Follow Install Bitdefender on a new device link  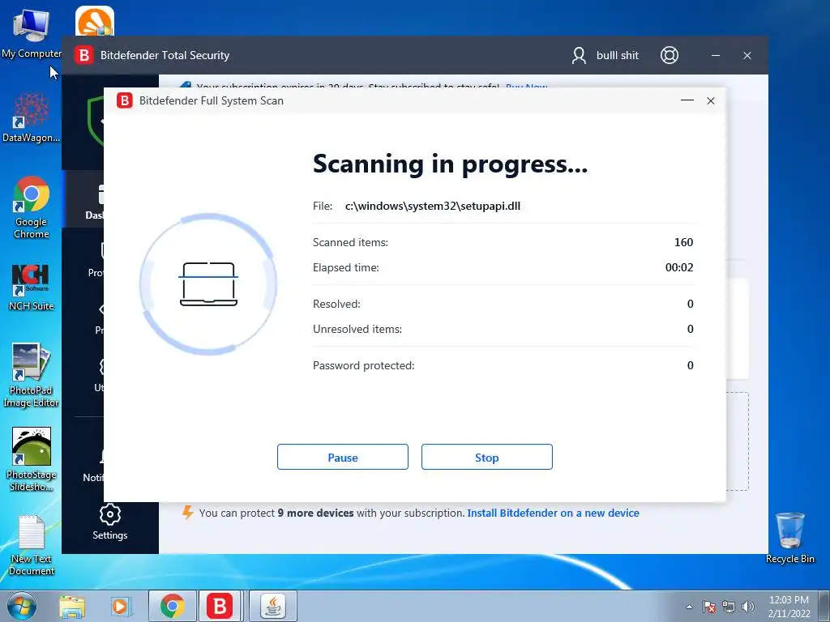[x=553, y=513]
